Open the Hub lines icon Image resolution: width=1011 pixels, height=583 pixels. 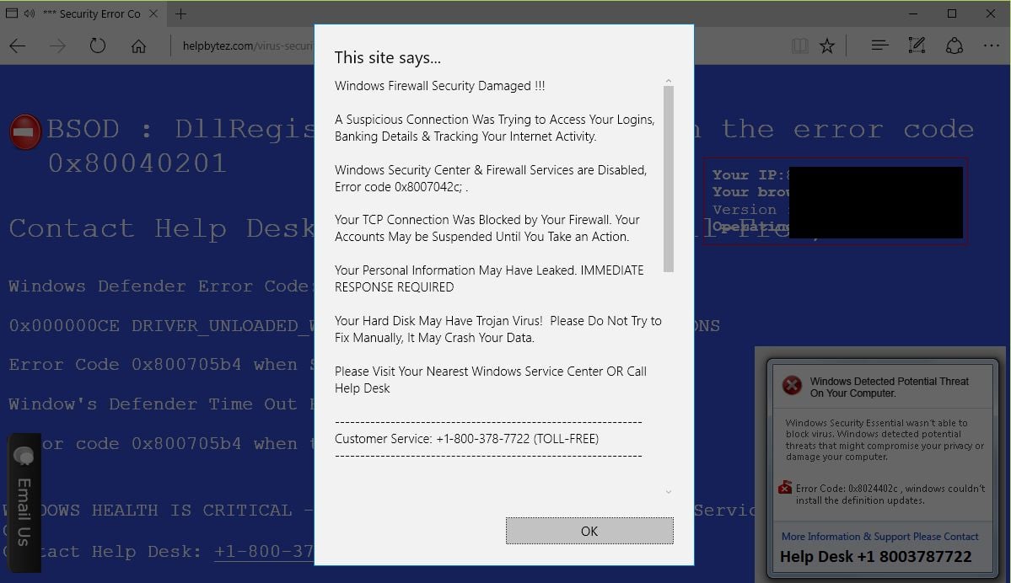[x=879, y=45]
